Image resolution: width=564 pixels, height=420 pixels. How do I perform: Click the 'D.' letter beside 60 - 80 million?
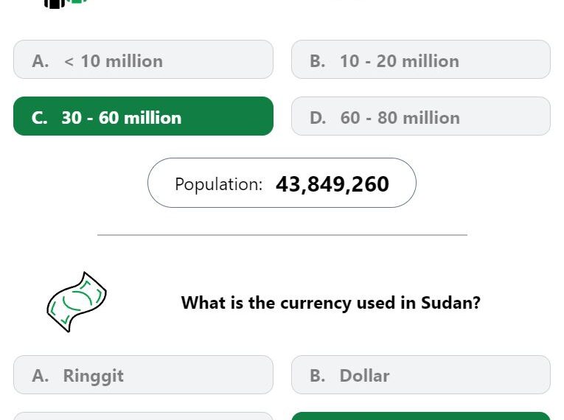click(318, 118)
